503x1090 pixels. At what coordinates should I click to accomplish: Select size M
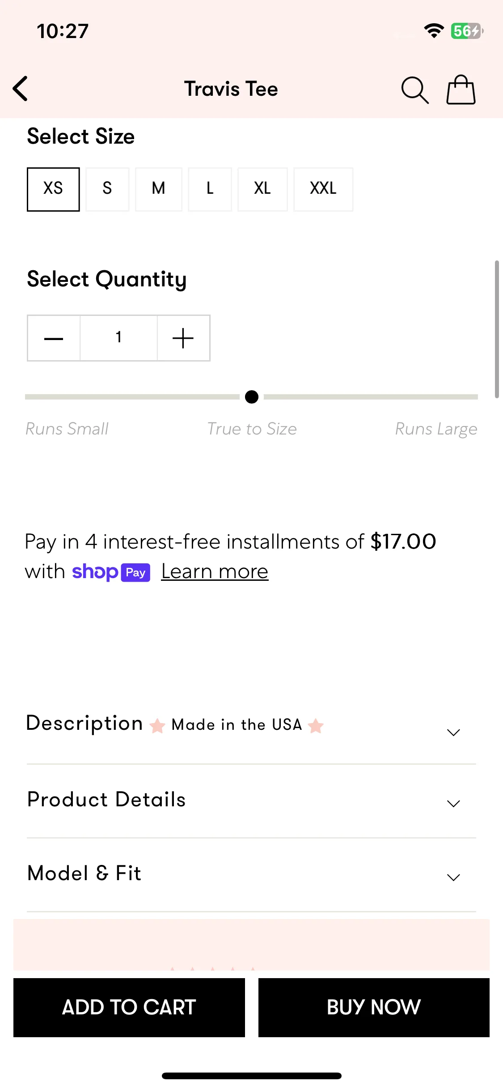click(159, 189)
